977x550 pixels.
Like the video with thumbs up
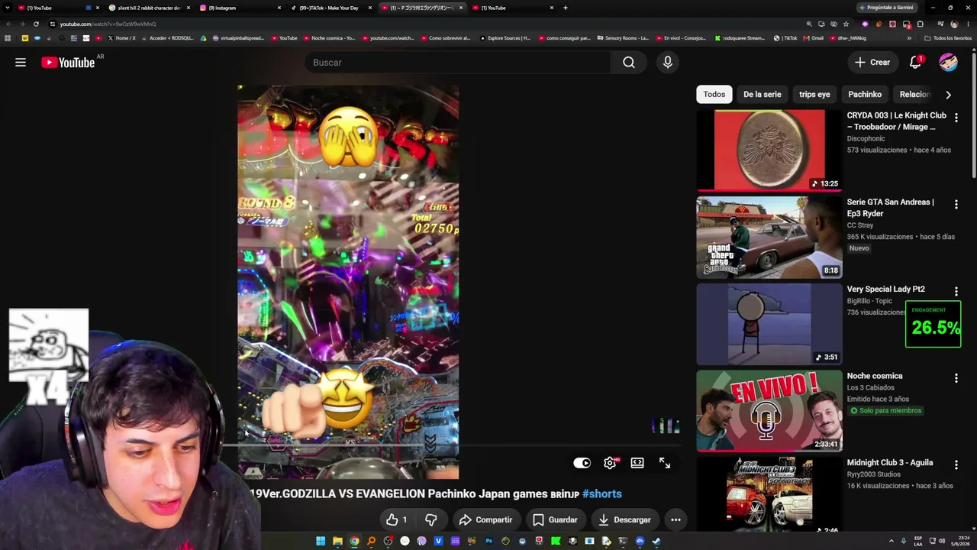point(397,520)
